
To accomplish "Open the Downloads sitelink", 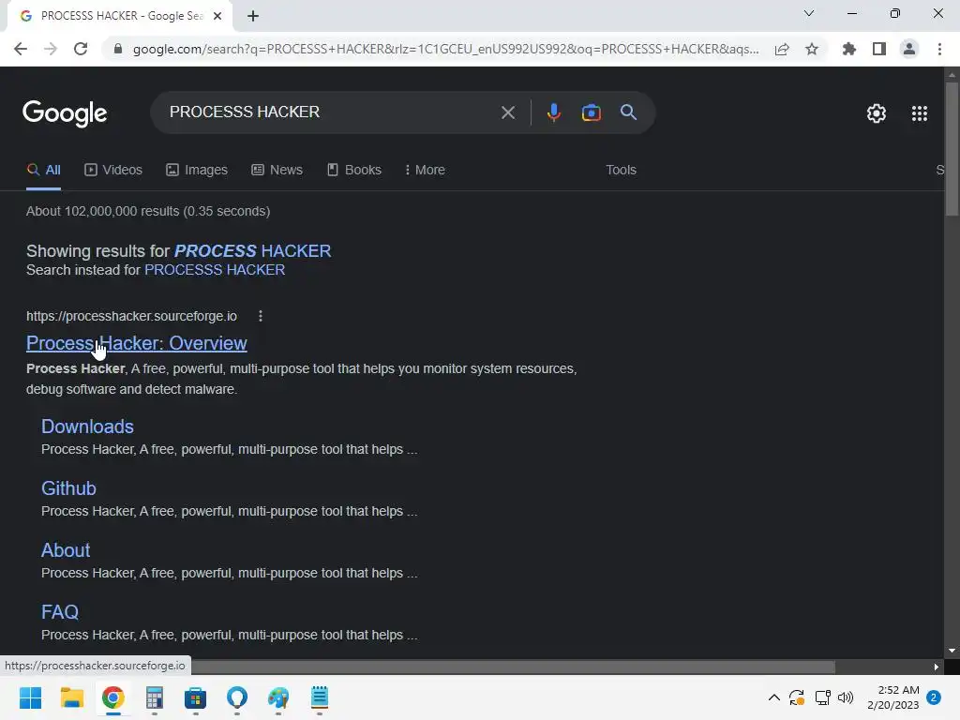I will pos(87,427).
